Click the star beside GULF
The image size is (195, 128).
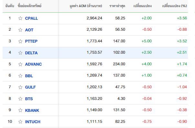pos(20,87)
